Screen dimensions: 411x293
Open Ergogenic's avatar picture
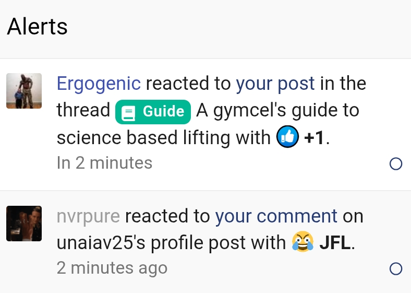coord(24,91)
